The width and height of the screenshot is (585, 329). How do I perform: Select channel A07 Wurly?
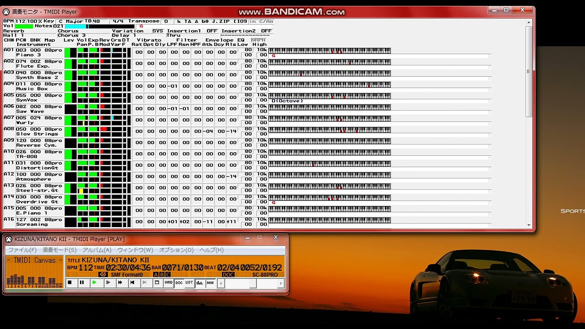[x=33, y=120]
